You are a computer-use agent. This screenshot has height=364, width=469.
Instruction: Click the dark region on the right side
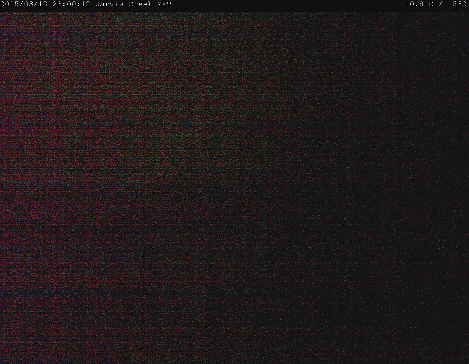[x=421, y=183]
